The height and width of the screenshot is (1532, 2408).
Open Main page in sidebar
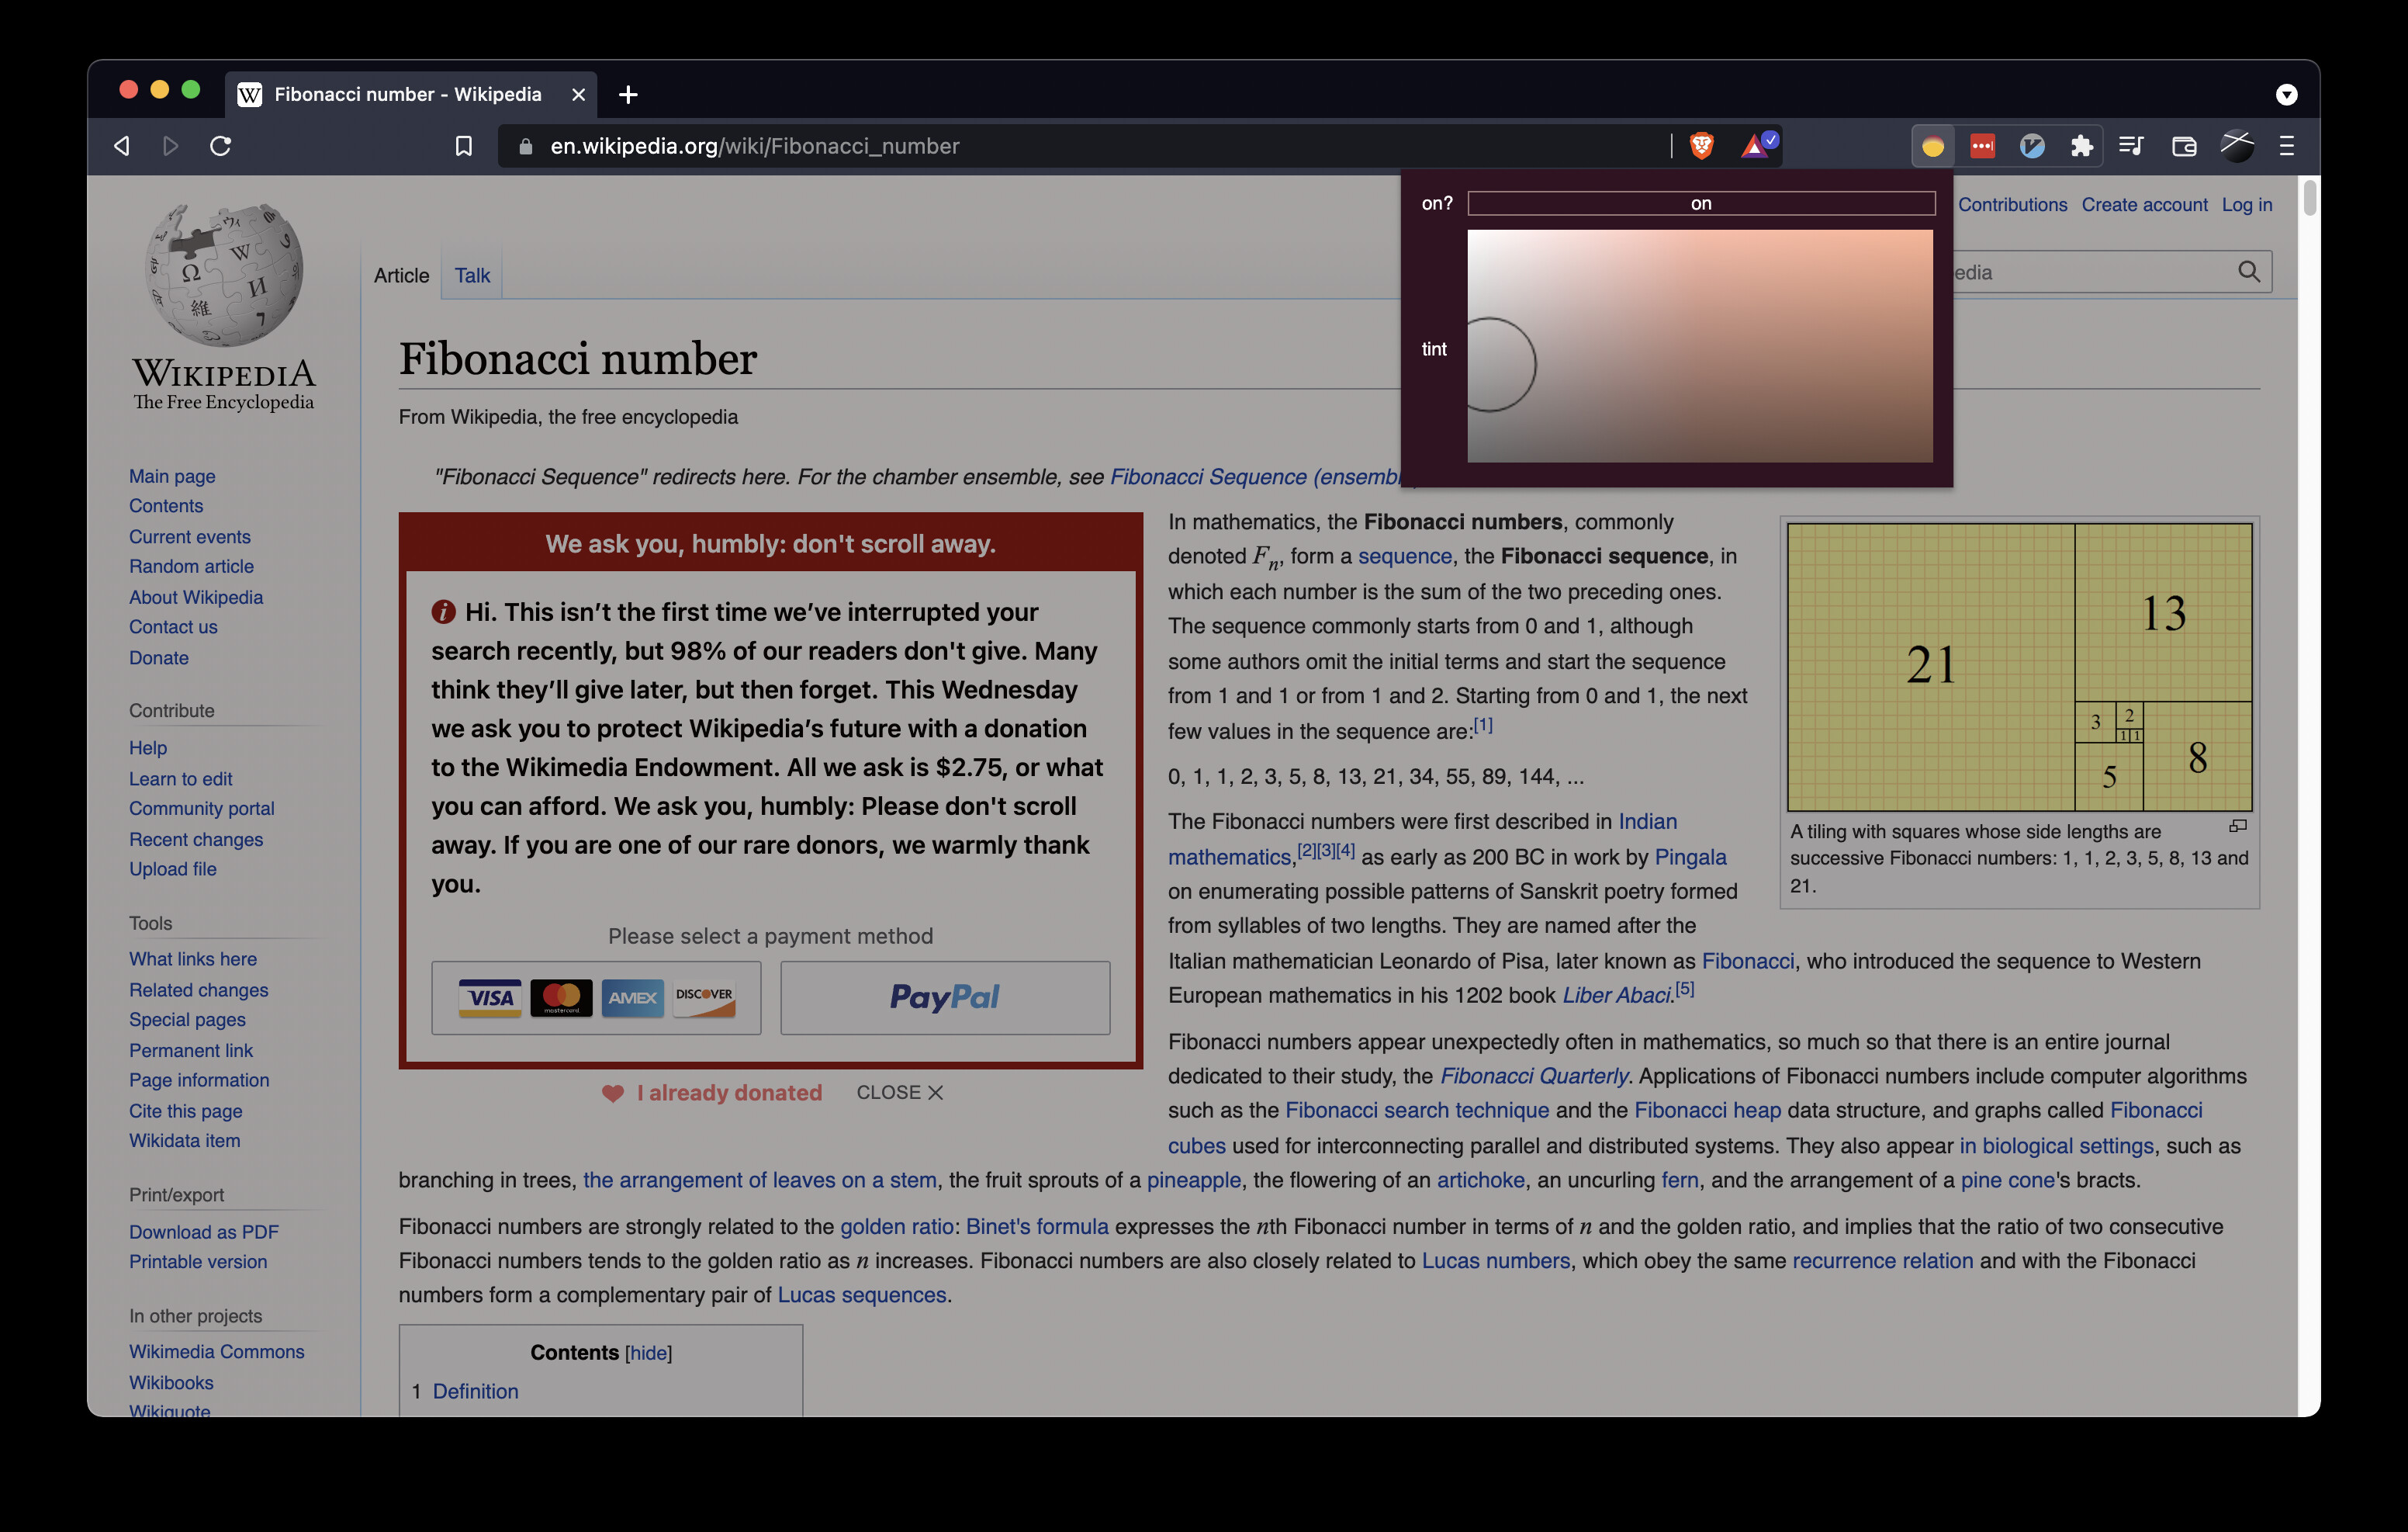tap(172, 477)
